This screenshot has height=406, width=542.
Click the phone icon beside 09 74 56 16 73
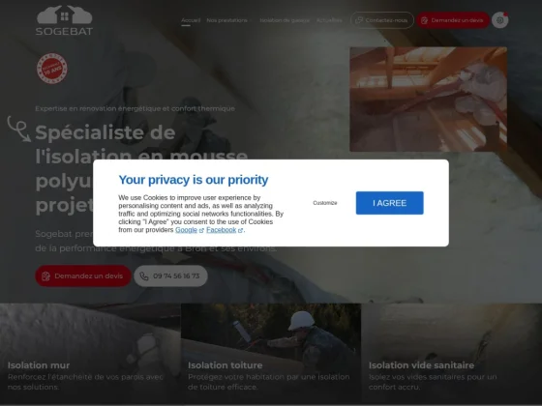click(x=144, y=275)
